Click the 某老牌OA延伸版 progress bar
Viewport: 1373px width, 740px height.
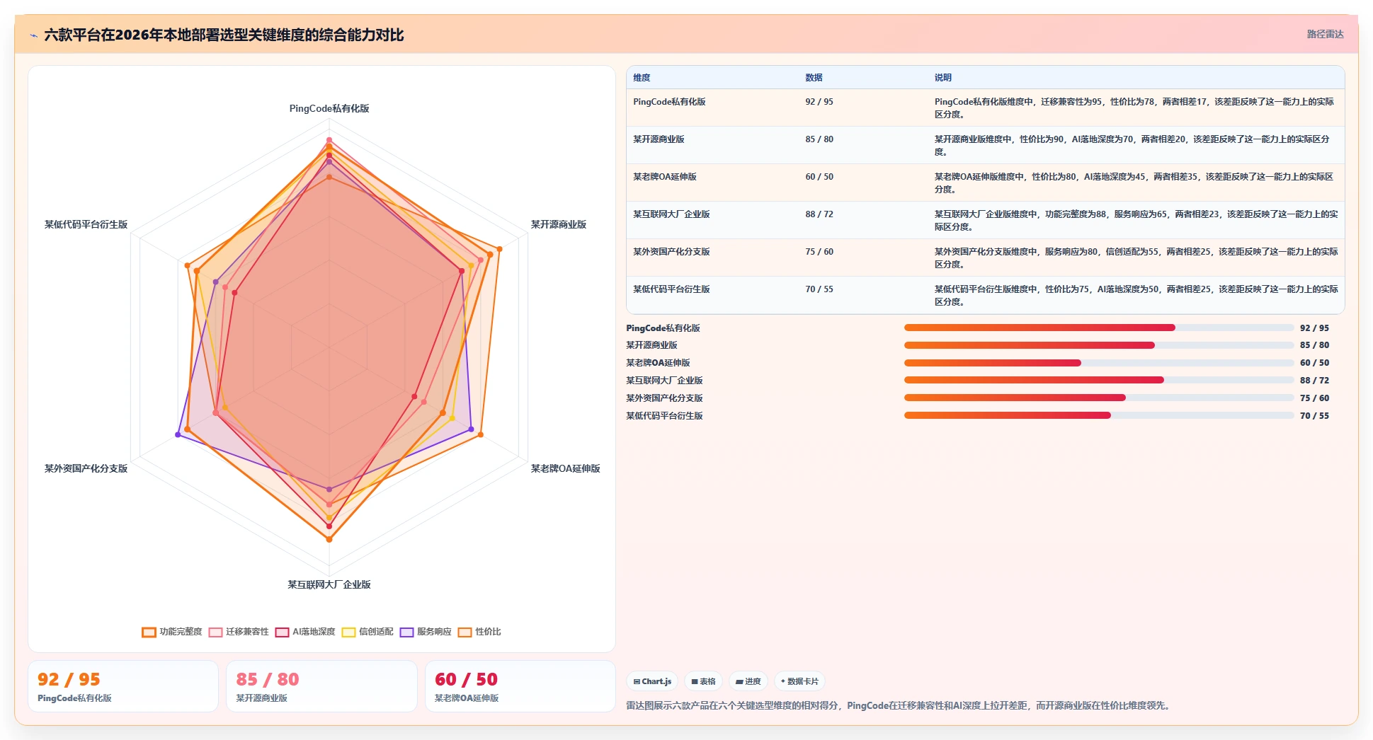point(1099,363)
